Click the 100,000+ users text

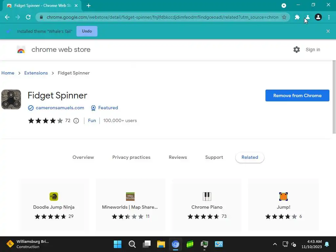[x=120, y=120]
